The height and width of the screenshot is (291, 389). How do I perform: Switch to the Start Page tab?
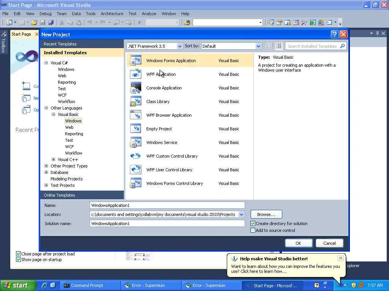pyautogui.click(x=21, y=34)
